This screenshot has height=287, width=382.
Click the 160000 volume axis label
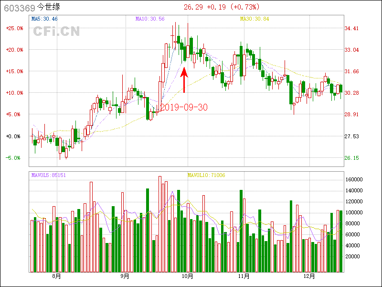[356, 179]
